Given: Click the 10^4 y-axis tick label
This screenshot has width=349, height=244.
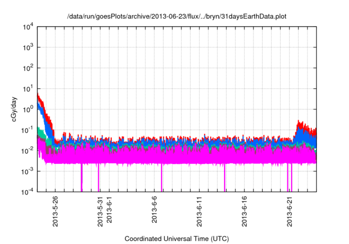Looking at the screenshot, I should pyautogui.click(x=28, y=27).
